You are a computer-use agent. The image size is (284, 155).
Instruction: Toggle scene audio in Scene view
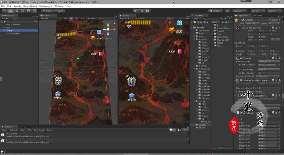(x=76, y=18)
